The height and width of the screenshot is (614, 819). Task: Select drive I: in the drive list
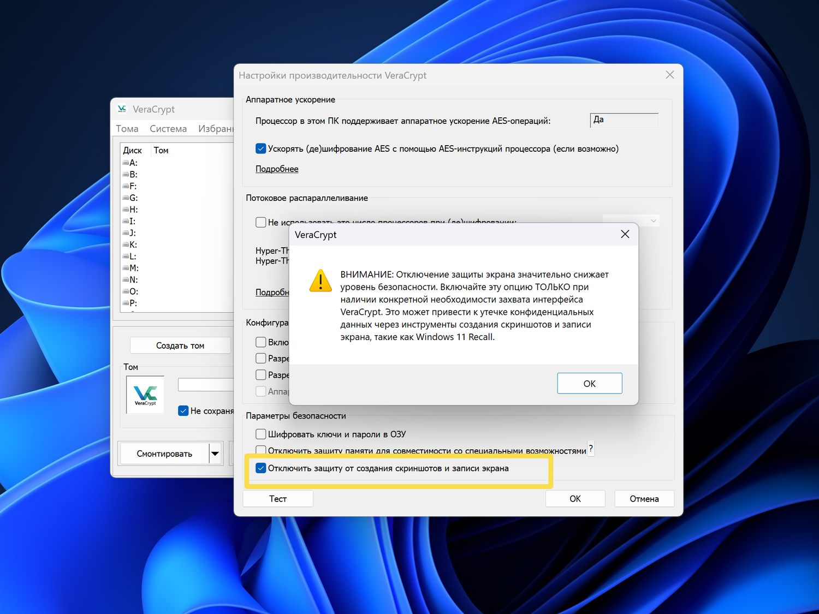[129, 221]
